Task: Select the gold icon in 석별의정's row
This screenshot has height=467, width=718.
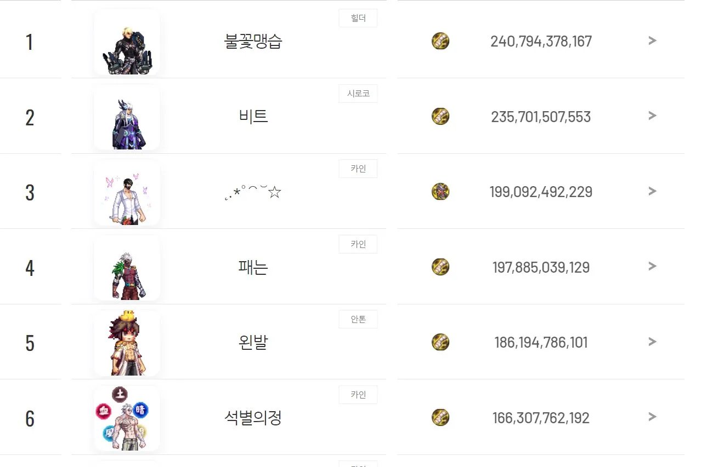Action: coord(440,417)
